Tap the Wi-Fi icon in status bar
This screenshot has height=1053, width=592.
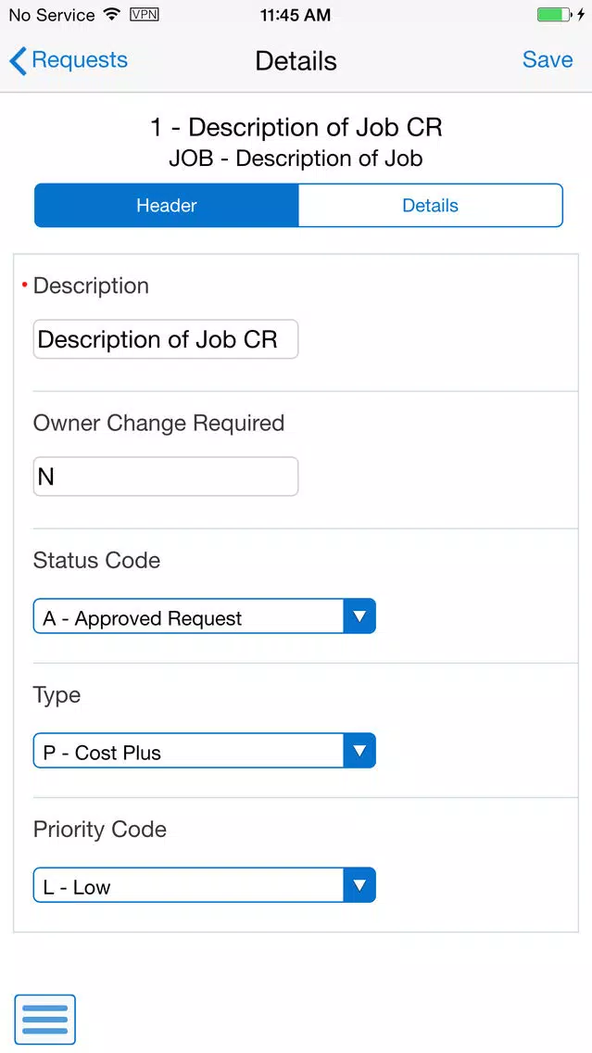tap(111, 14)
